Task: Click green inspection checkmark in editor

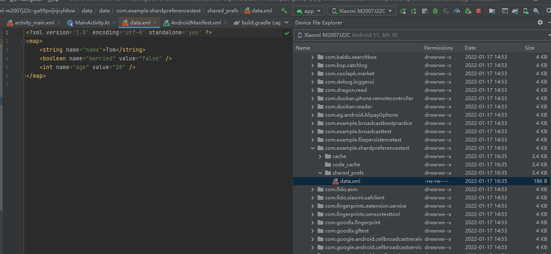Action: 287,33
